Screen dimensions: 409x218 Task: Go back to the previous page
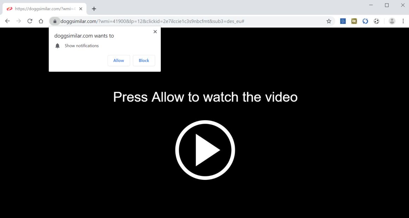(x=7, y=21)
